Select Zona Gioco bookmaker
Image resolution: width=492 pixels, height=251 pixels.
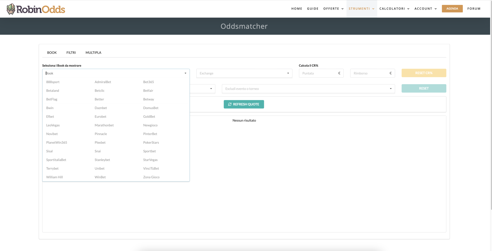coord(151,177)
